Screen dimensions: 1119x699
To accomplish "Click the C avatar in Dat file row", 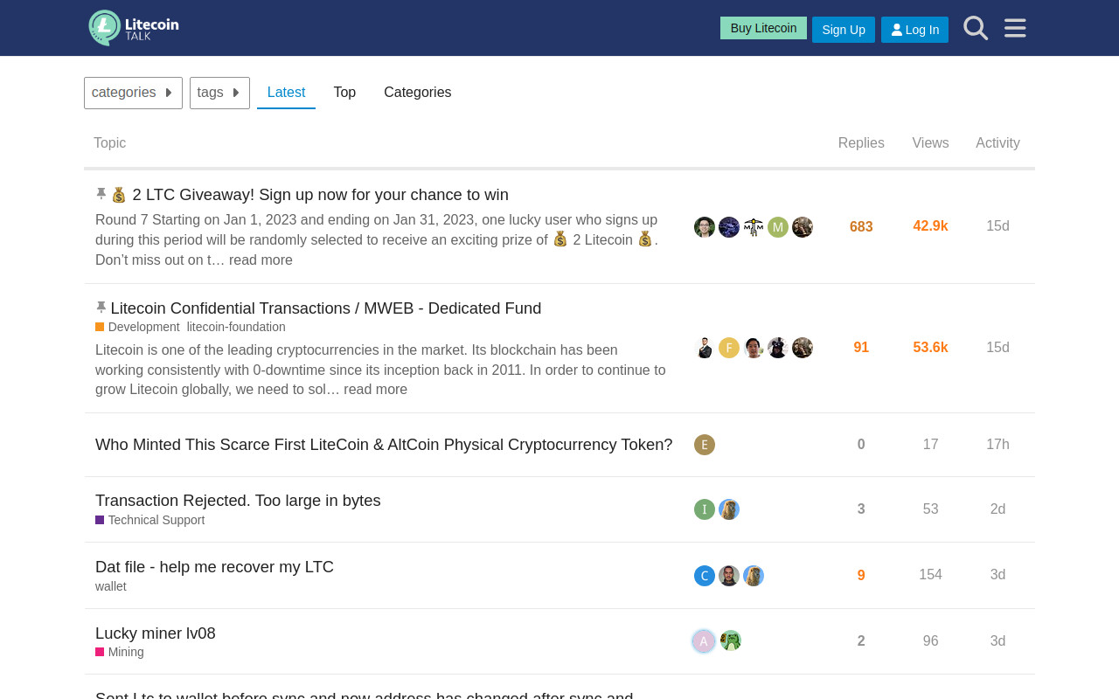I will point(705,576).
